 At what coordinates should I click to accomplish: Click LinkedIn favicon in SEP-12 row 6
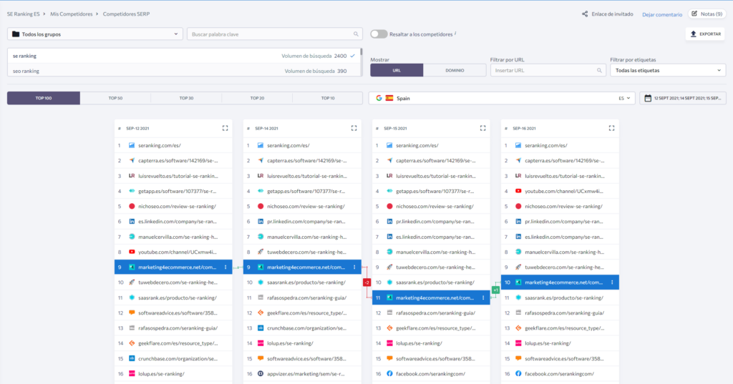(x=132, y=222)
